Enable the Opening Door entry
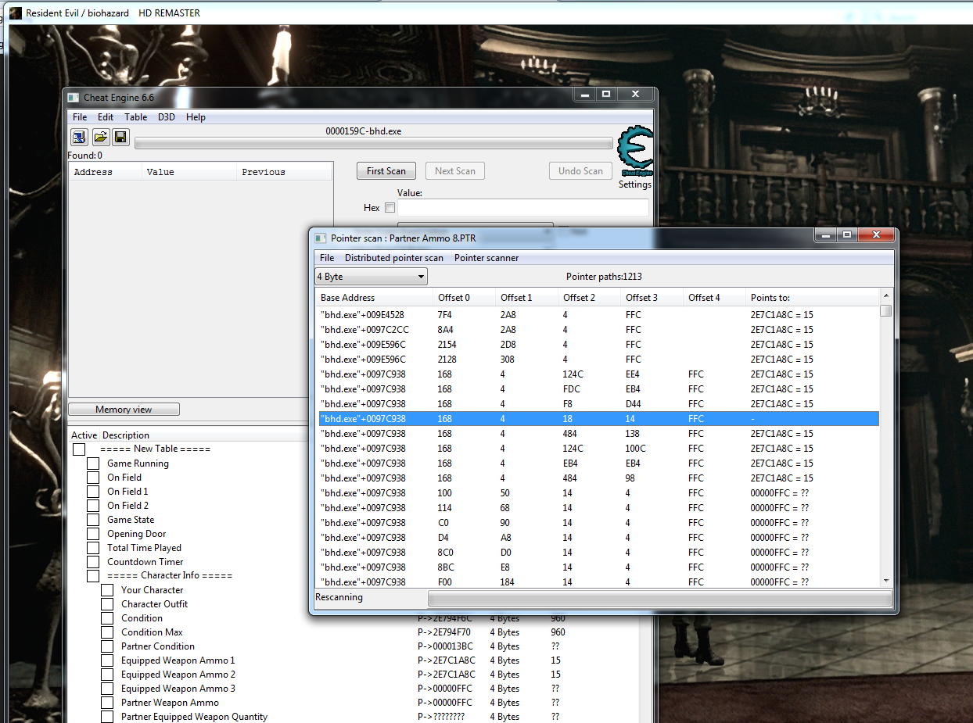 93,534
